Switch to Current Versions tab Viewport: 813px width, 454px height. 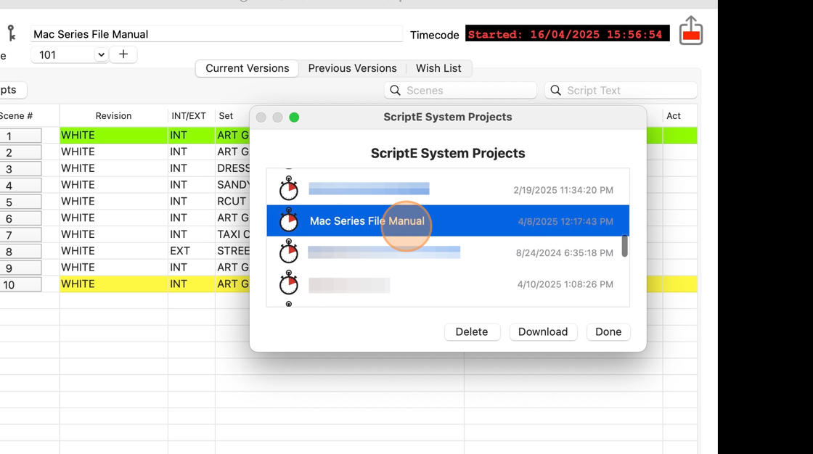tap(248, 68)
